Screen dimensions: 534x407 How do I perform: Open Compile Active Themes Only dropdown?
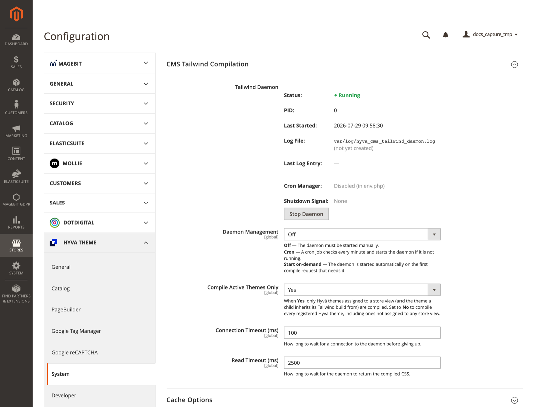[362, 290]
